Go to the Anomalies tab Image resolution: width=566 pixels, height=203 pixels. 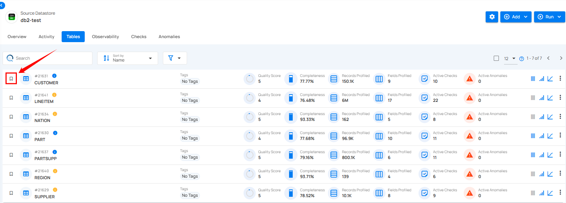(x=169, y=37)
